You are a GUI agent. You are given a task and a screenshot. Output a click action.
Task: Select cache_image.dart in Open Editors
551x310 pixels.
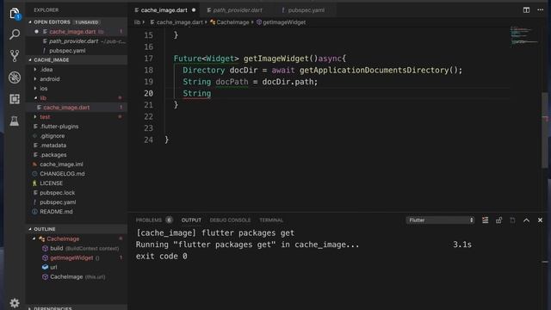(72, 32)
